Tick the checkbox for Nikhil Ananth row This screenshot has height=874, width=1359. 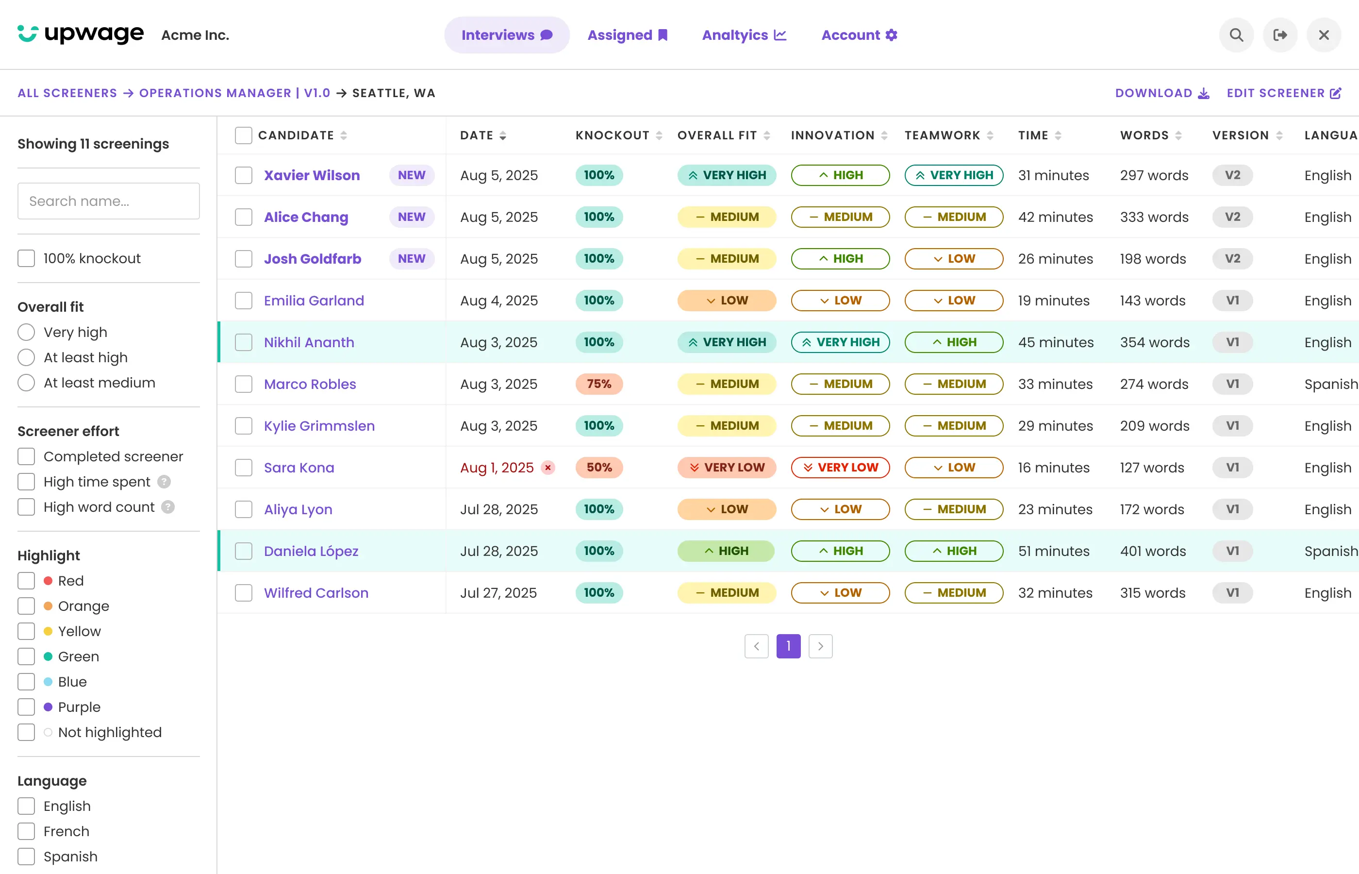click(243, 342)
